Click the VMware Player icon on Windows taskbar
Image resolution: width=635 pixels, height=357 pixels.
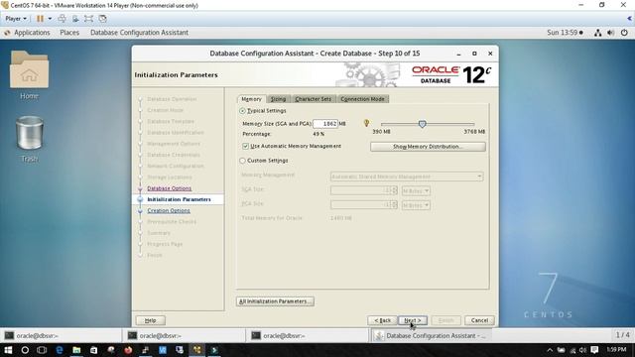point(196,350)
